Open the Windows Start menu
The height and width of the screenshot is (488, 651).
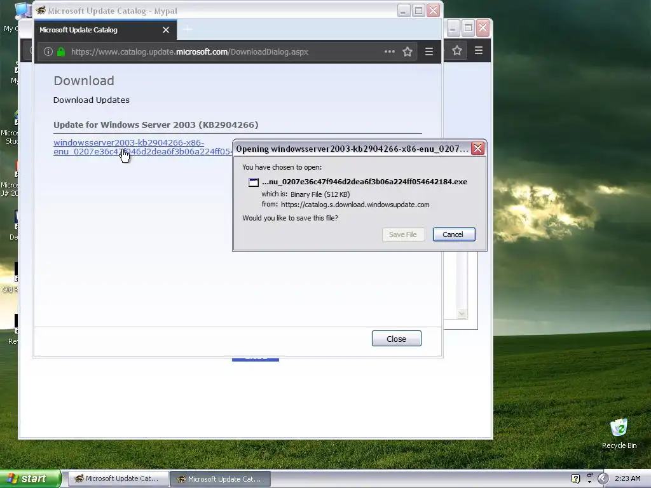[x=30, y=478]
